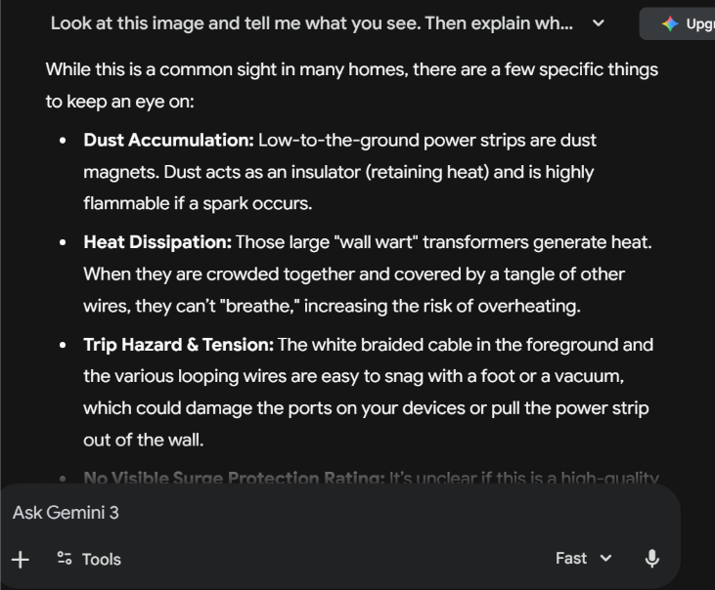Open the Tools menu label

[101, 559]
